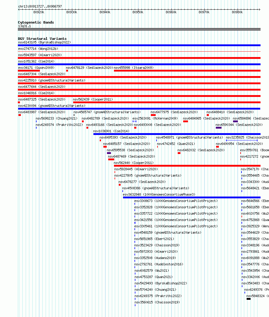Select the nsv6249374 (Prakrithi2022) label
The image size is (269, 317).
click(x=59, y=125)
